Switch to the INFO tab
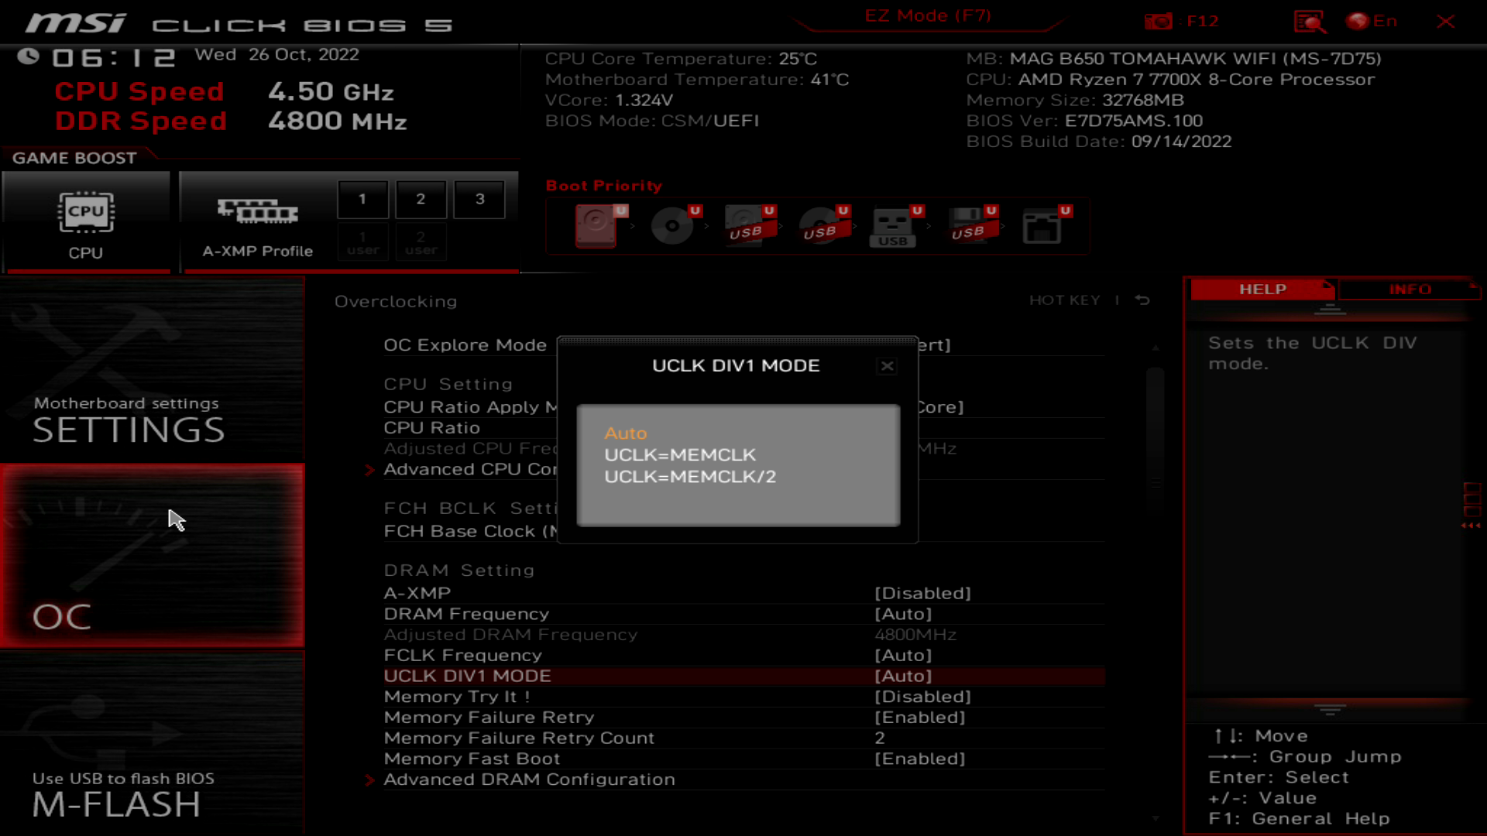Screen dimensions: 1487x836 coord(1410,289)
